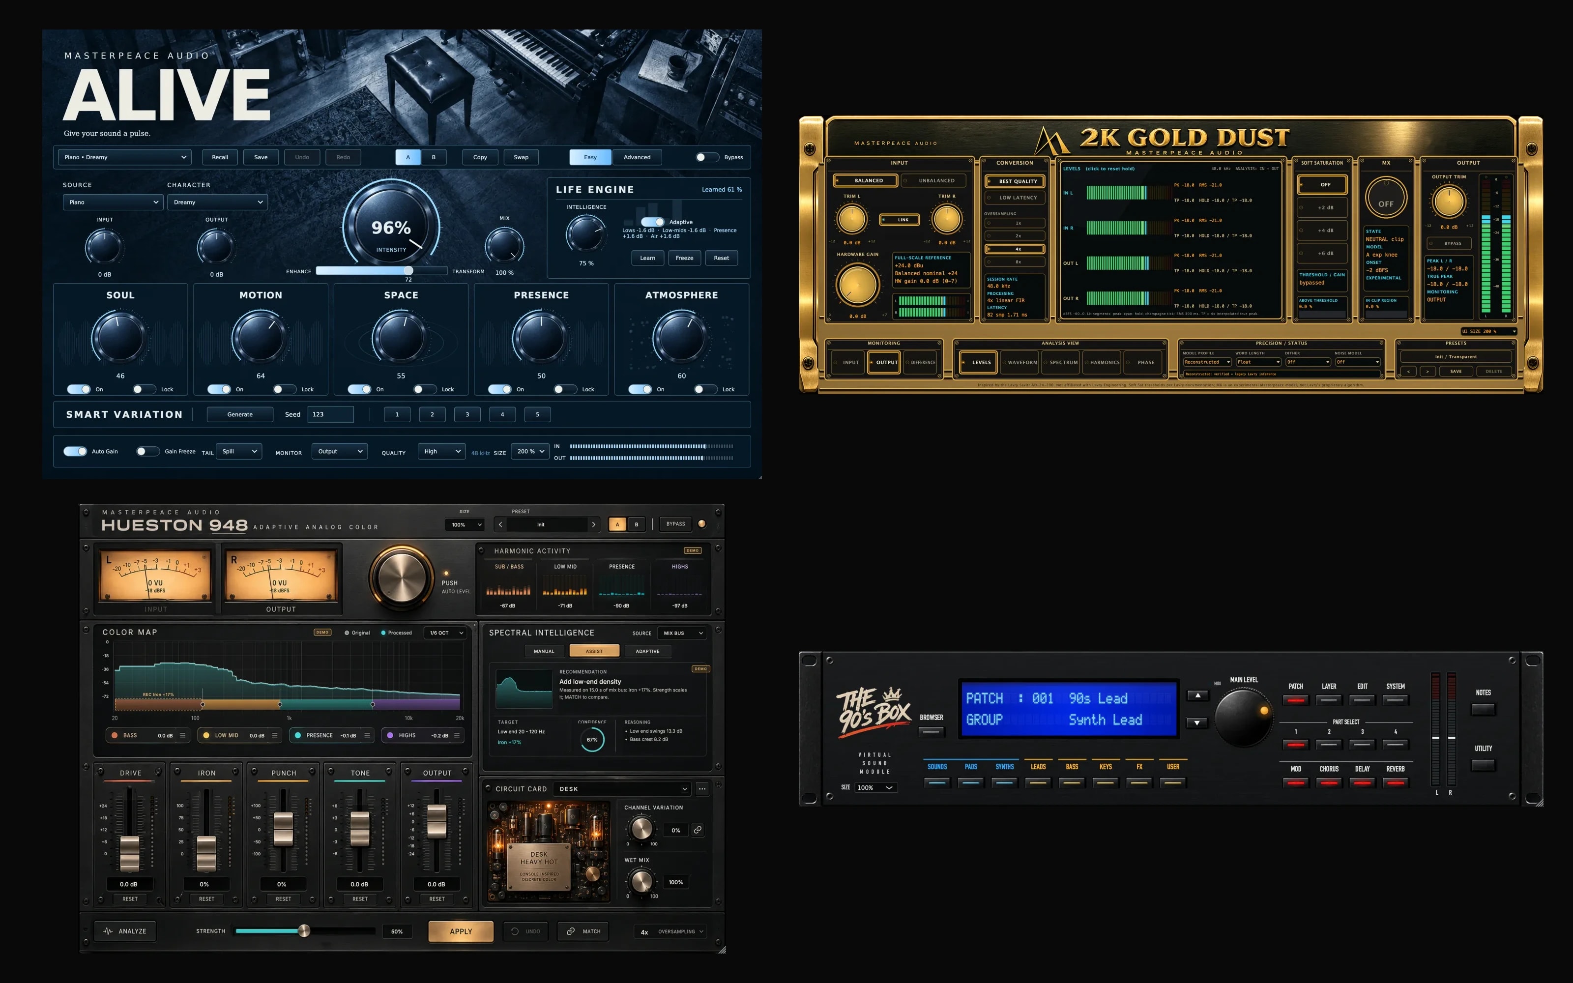Click the MX OFF dial on Gold Dust

tap(1386, 198)
